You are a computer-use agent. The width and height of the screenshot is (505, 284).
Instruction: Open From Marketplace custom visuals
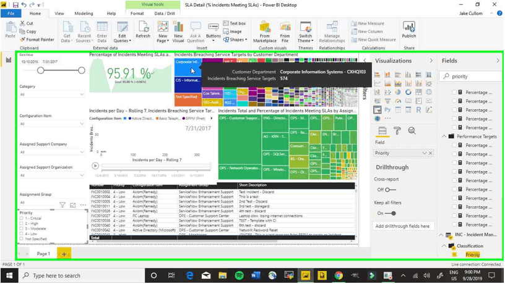coord(265,31)
